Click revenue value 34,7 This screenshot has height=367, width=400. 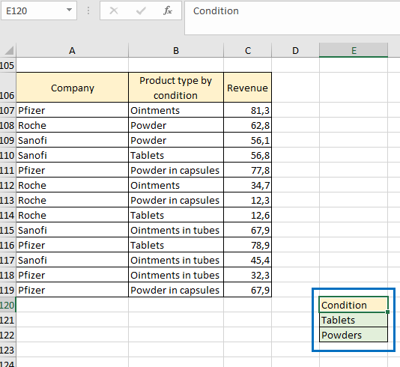(247, 185)
